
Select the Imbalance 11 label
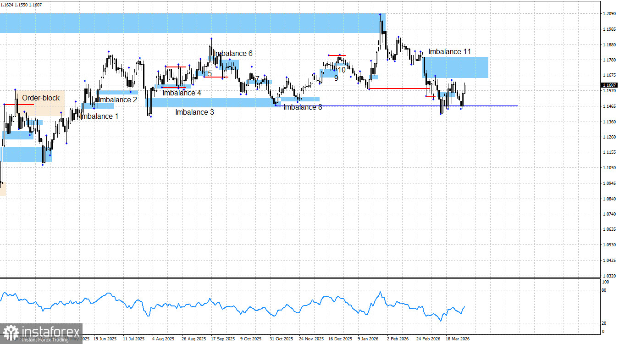click(x=449, y=51)
